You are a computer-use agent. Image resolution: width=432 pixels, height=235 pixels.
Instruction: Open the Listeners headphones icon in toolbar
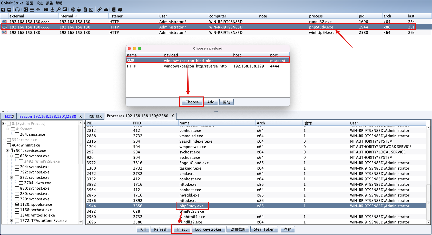[17, 9]
